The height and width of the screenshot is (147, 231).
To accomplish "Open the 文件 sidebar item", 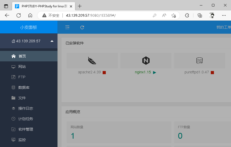I will (x=29, y=98).
